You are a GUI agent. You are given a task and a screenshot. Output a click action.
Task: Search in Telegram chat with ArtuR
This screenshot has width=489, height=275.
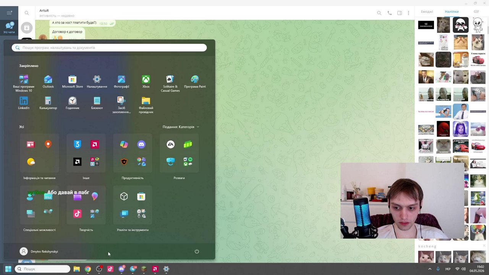coord(379,13)
